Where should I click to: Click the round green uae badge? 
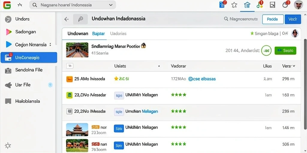pyautogui.click(x=267, y=51)
